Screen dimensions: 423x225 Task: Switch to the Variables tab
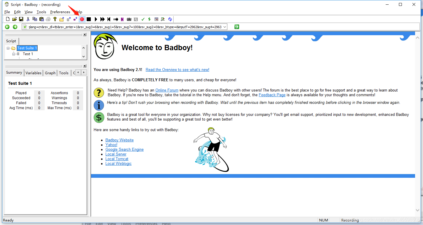click(x=33, y=73)
